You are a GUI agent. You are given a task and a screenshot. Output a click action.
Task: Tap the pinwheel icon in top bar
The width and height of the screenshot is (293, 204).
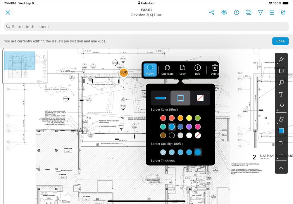224,13
